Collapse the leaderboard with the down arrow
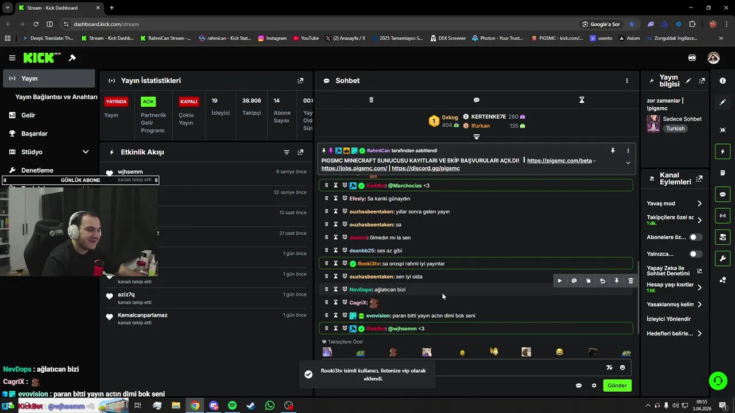Viewport: 735px width, 413px height. (476, 137)
